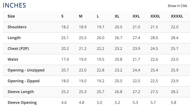Viewport: 192px width, 109px height.
Task: Click the INCHES heading
Action: [x=15, y=5]
